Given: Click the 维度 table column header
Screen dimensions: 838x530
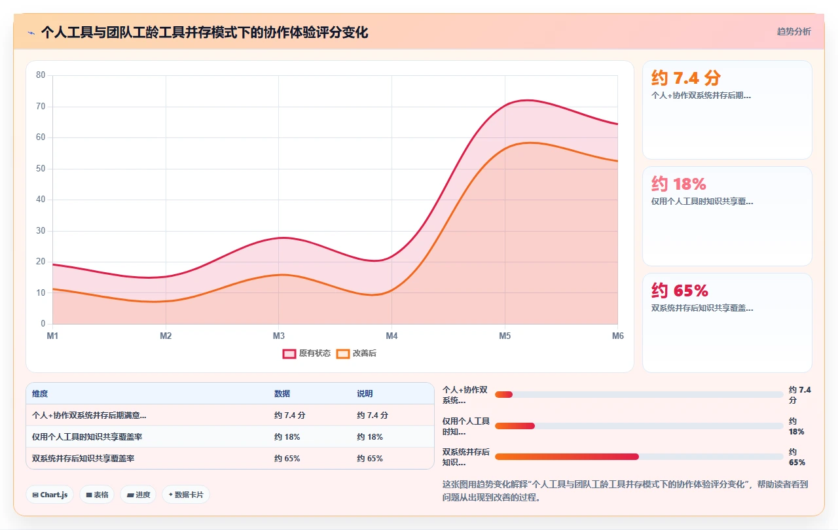Looking at the screenshot, I should [40, 394].
